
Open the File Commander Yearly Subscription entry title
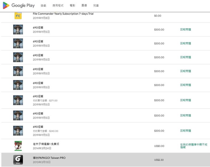[63, 14]
